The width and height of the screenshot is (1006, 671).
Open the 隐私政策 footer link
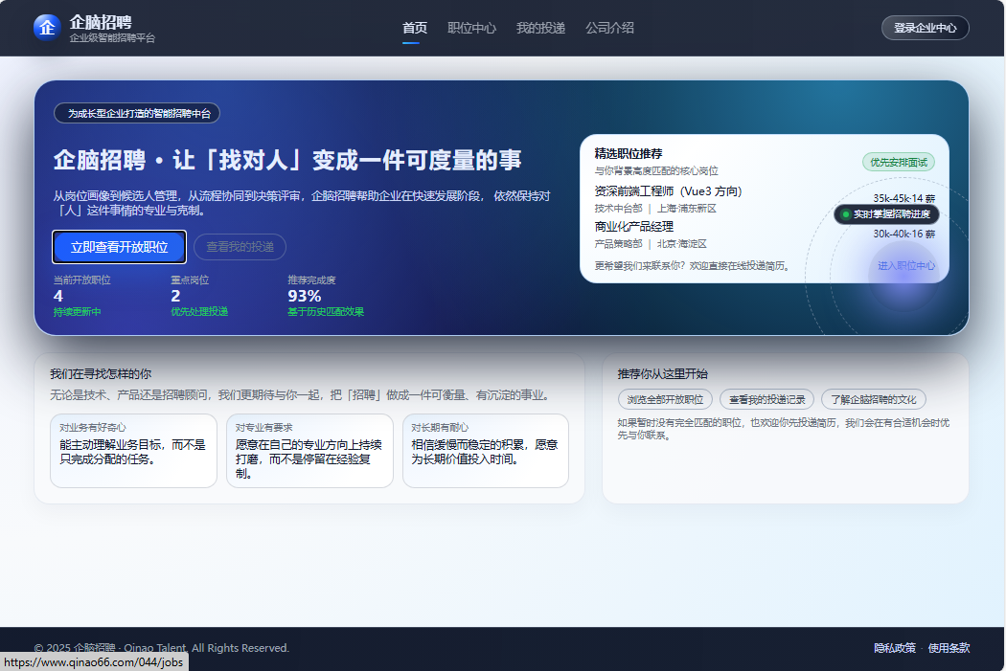coord(894,648)
